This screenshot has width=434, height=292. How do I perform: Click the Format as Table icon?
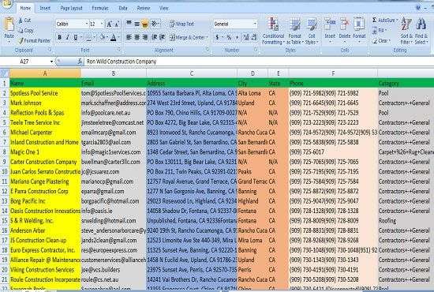[295, 24]
